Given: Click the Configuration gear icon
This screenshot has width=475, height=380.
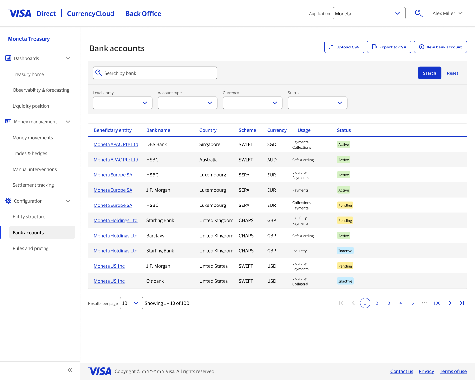Looking at the screenshot, I should point(8,201).
